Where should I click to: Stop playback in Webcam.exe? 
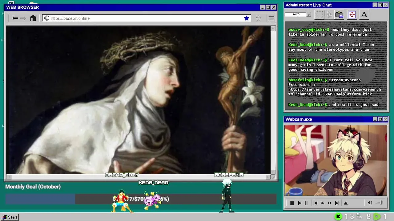pos(292,203)
